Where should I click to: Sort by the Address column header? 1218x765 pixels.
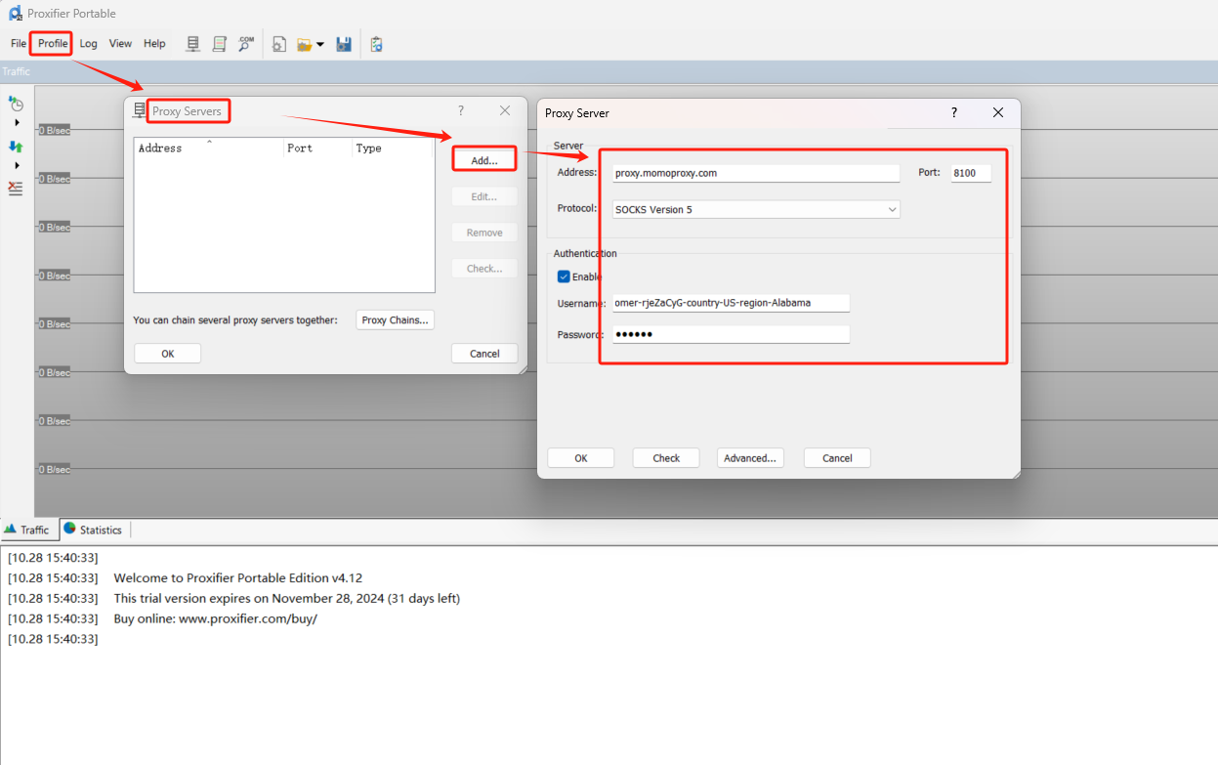click(208, 149)
